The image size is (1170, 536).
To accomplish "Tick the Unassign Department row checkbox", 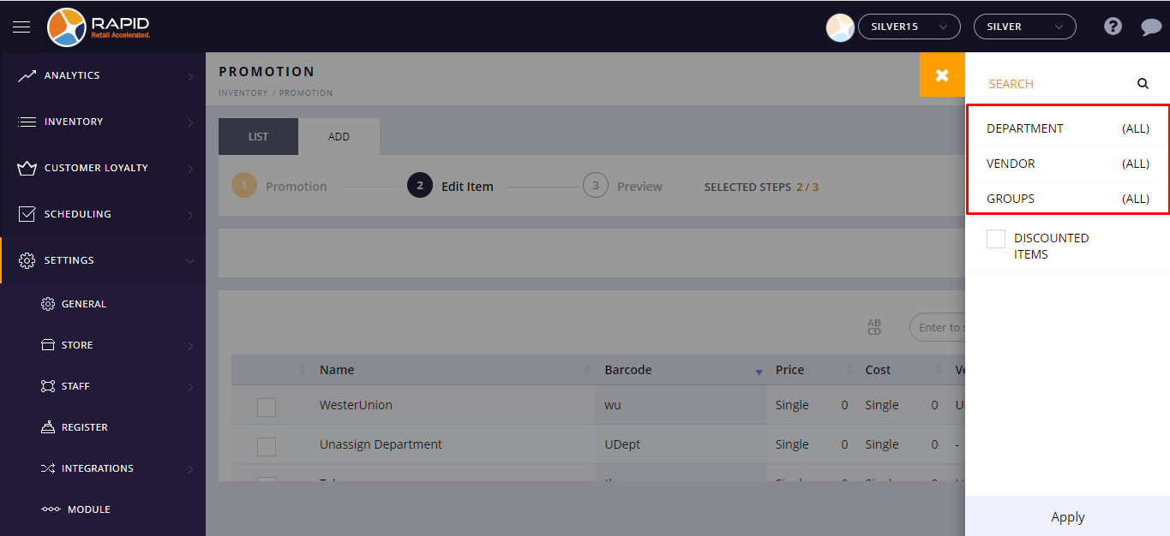I will click(x=267, y=446).
